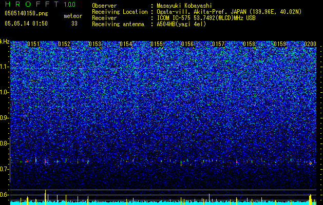The image size is (323, 205).
Task: Click the kHz axis unit label
Action: 5,42
